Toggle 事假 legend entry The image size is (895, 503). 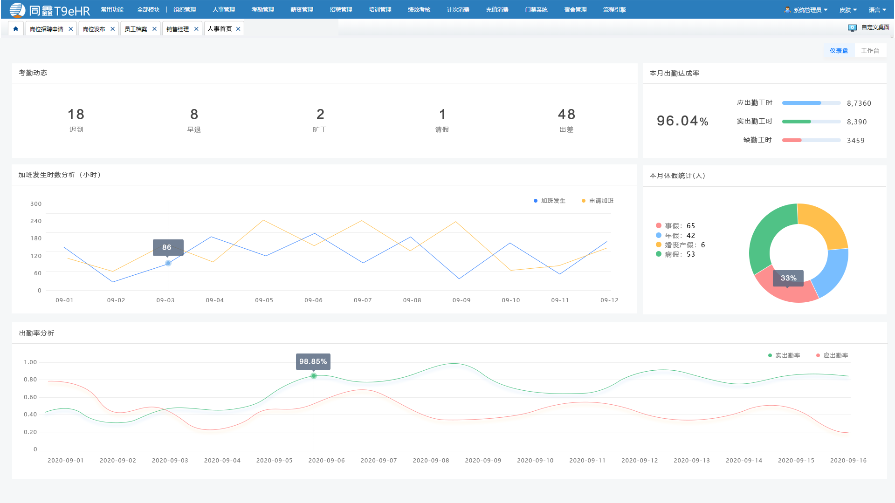pos(675,226)
